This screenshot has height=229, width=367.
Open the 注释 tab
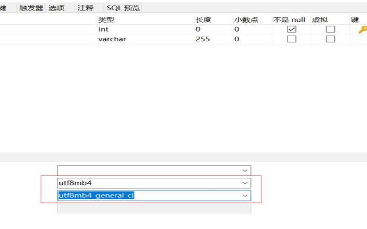point(85,8)
